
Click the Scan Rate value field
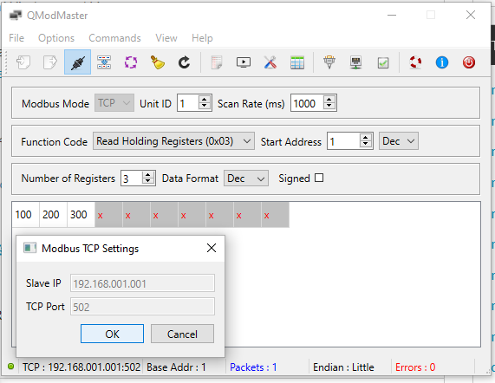(307, 103)
